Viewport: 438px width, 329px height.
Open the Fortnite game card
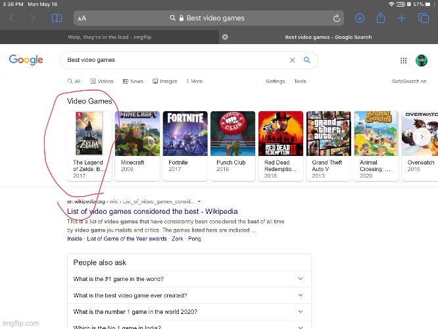pyautogui.click(x=185, y=146)
